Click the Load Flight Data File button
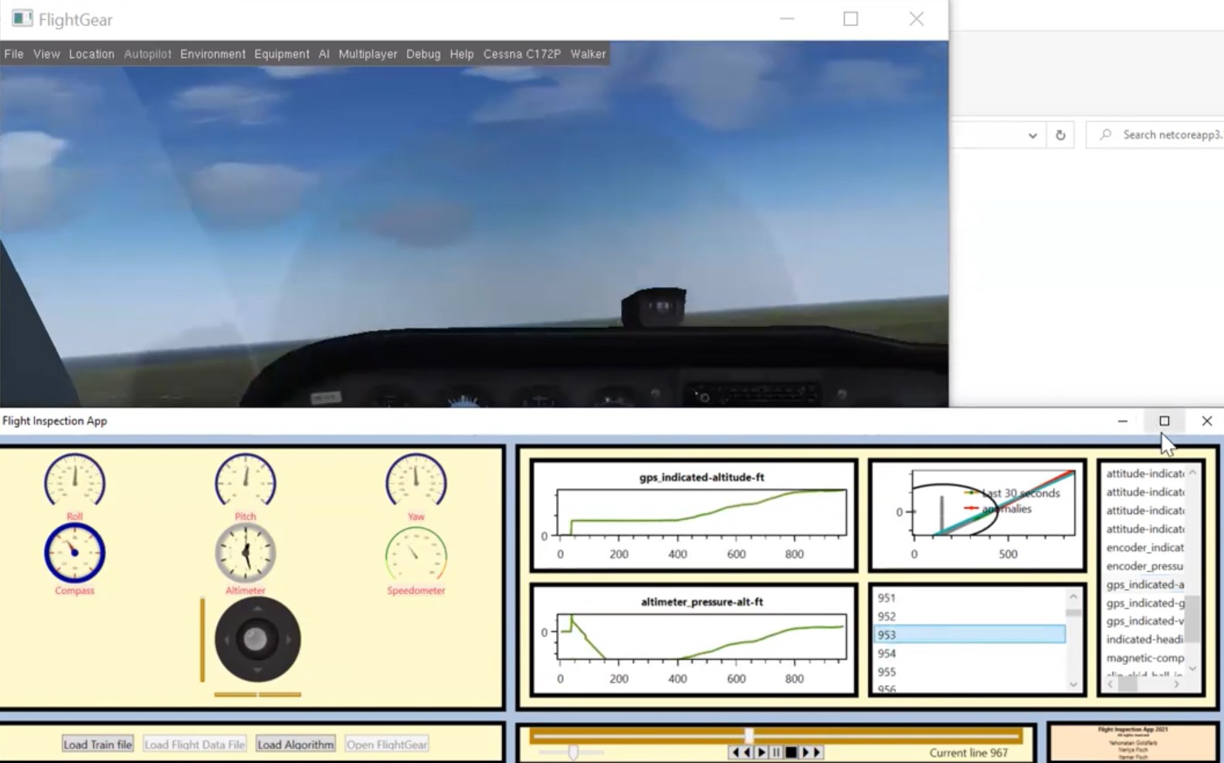This screenshot has width=1224, height=763. (195, 744)
